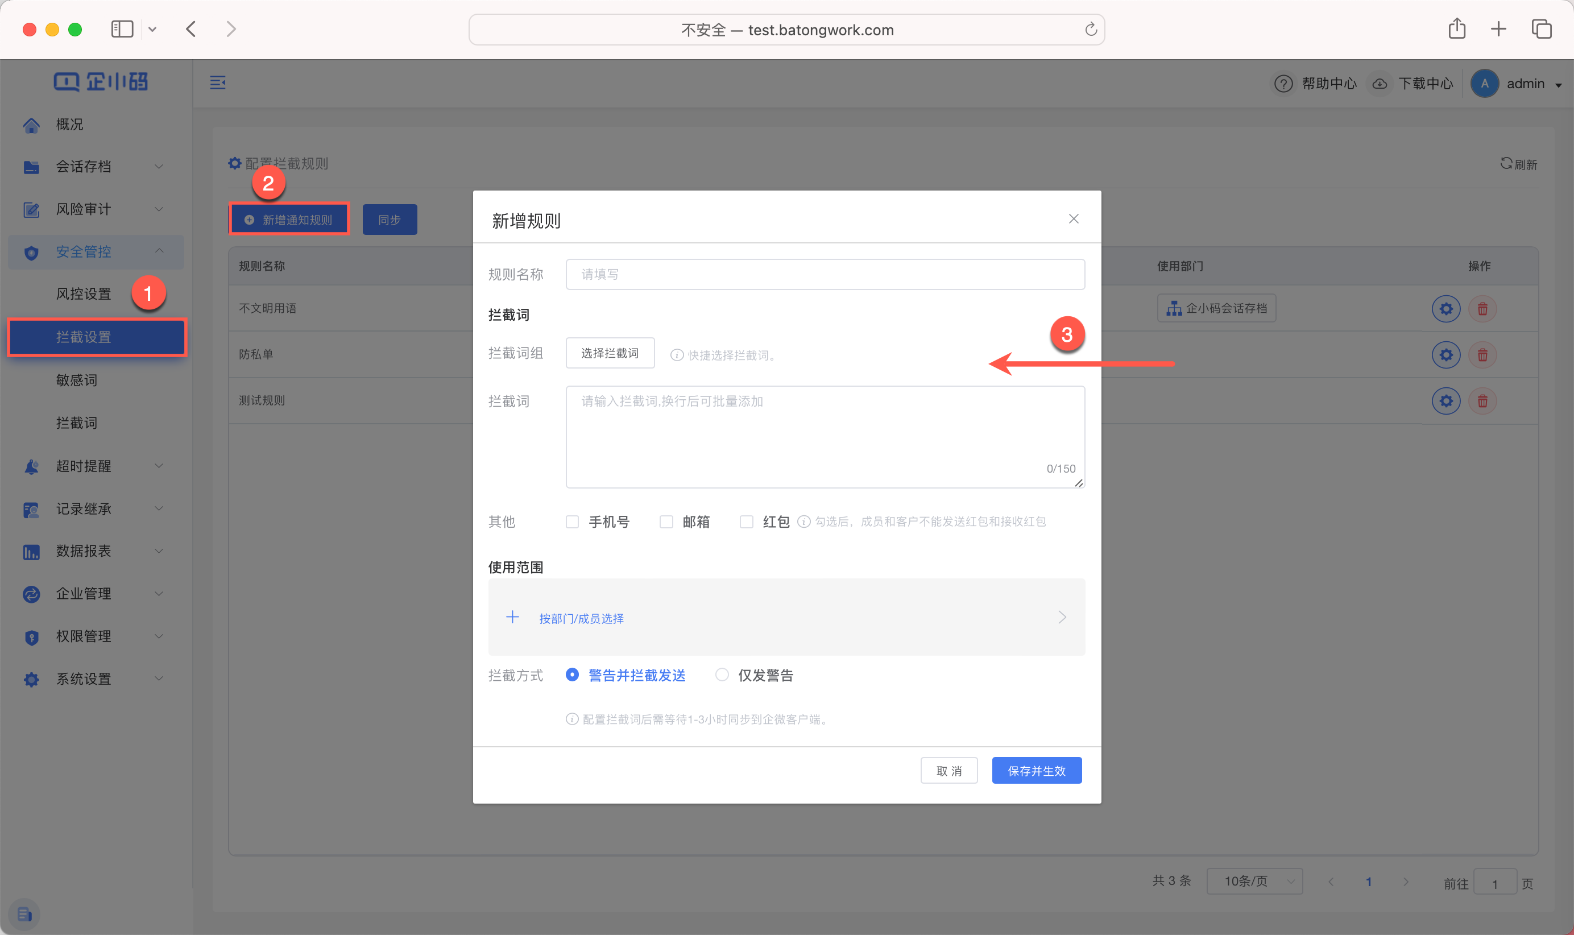The height and width of the screenshot is (935, 1574).
Task: Expand the 超时提醒 menu
Action: point(96,466)
